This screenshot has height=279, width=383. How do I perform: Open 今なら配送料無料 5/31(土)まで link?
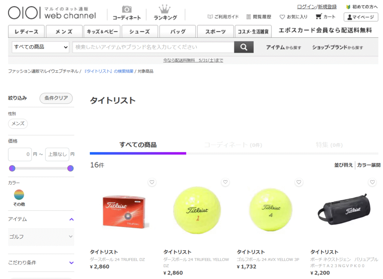tap(193, 60)
